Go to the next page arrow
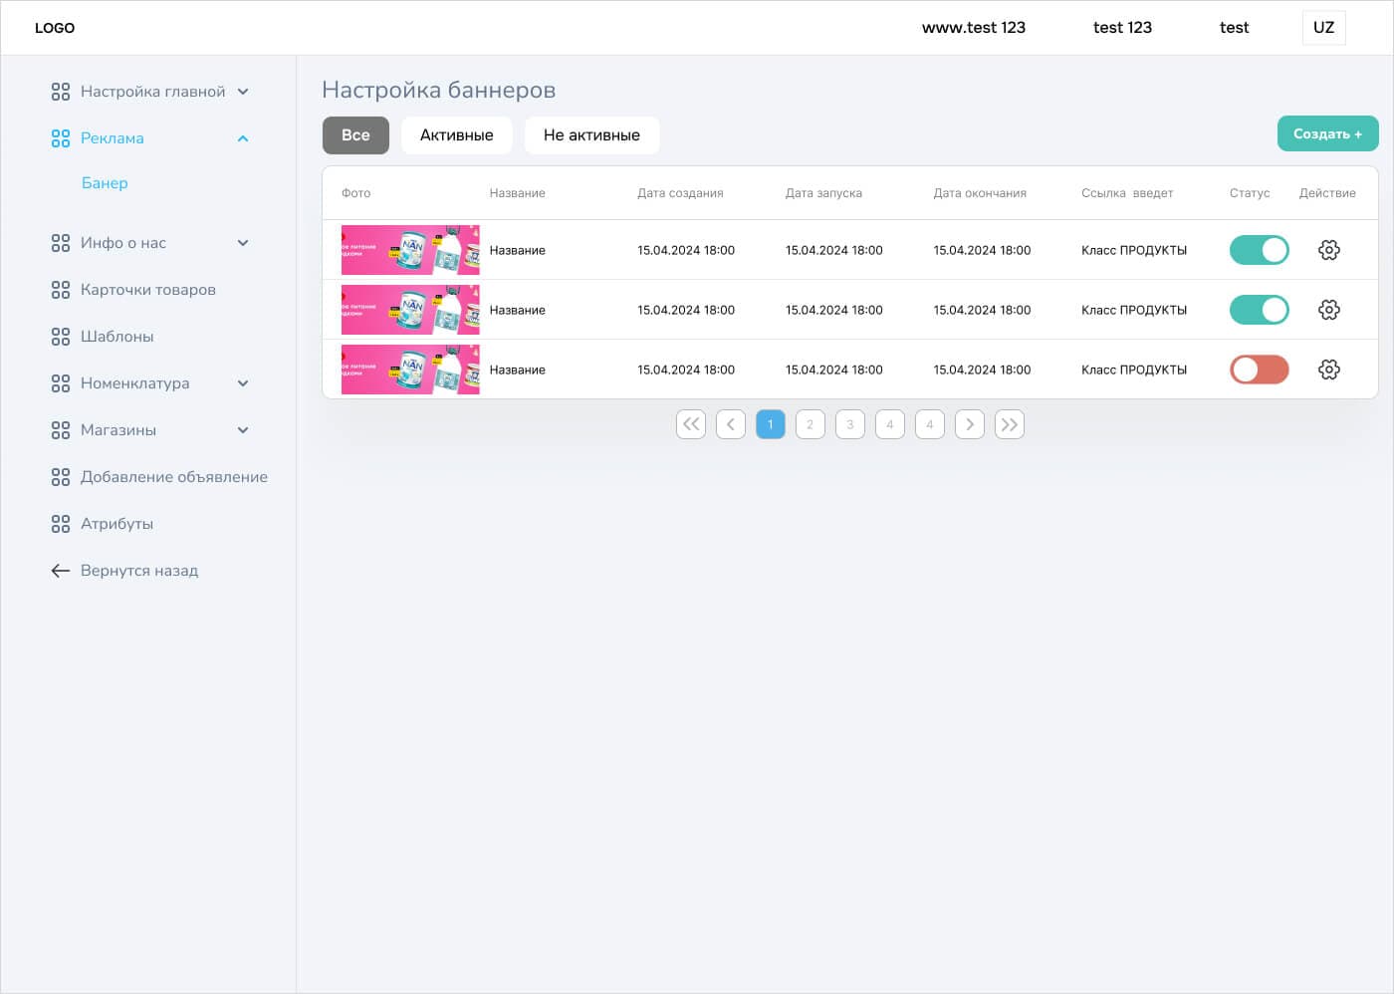Viewport: 1394px width, 994px height. coord(970,424)
